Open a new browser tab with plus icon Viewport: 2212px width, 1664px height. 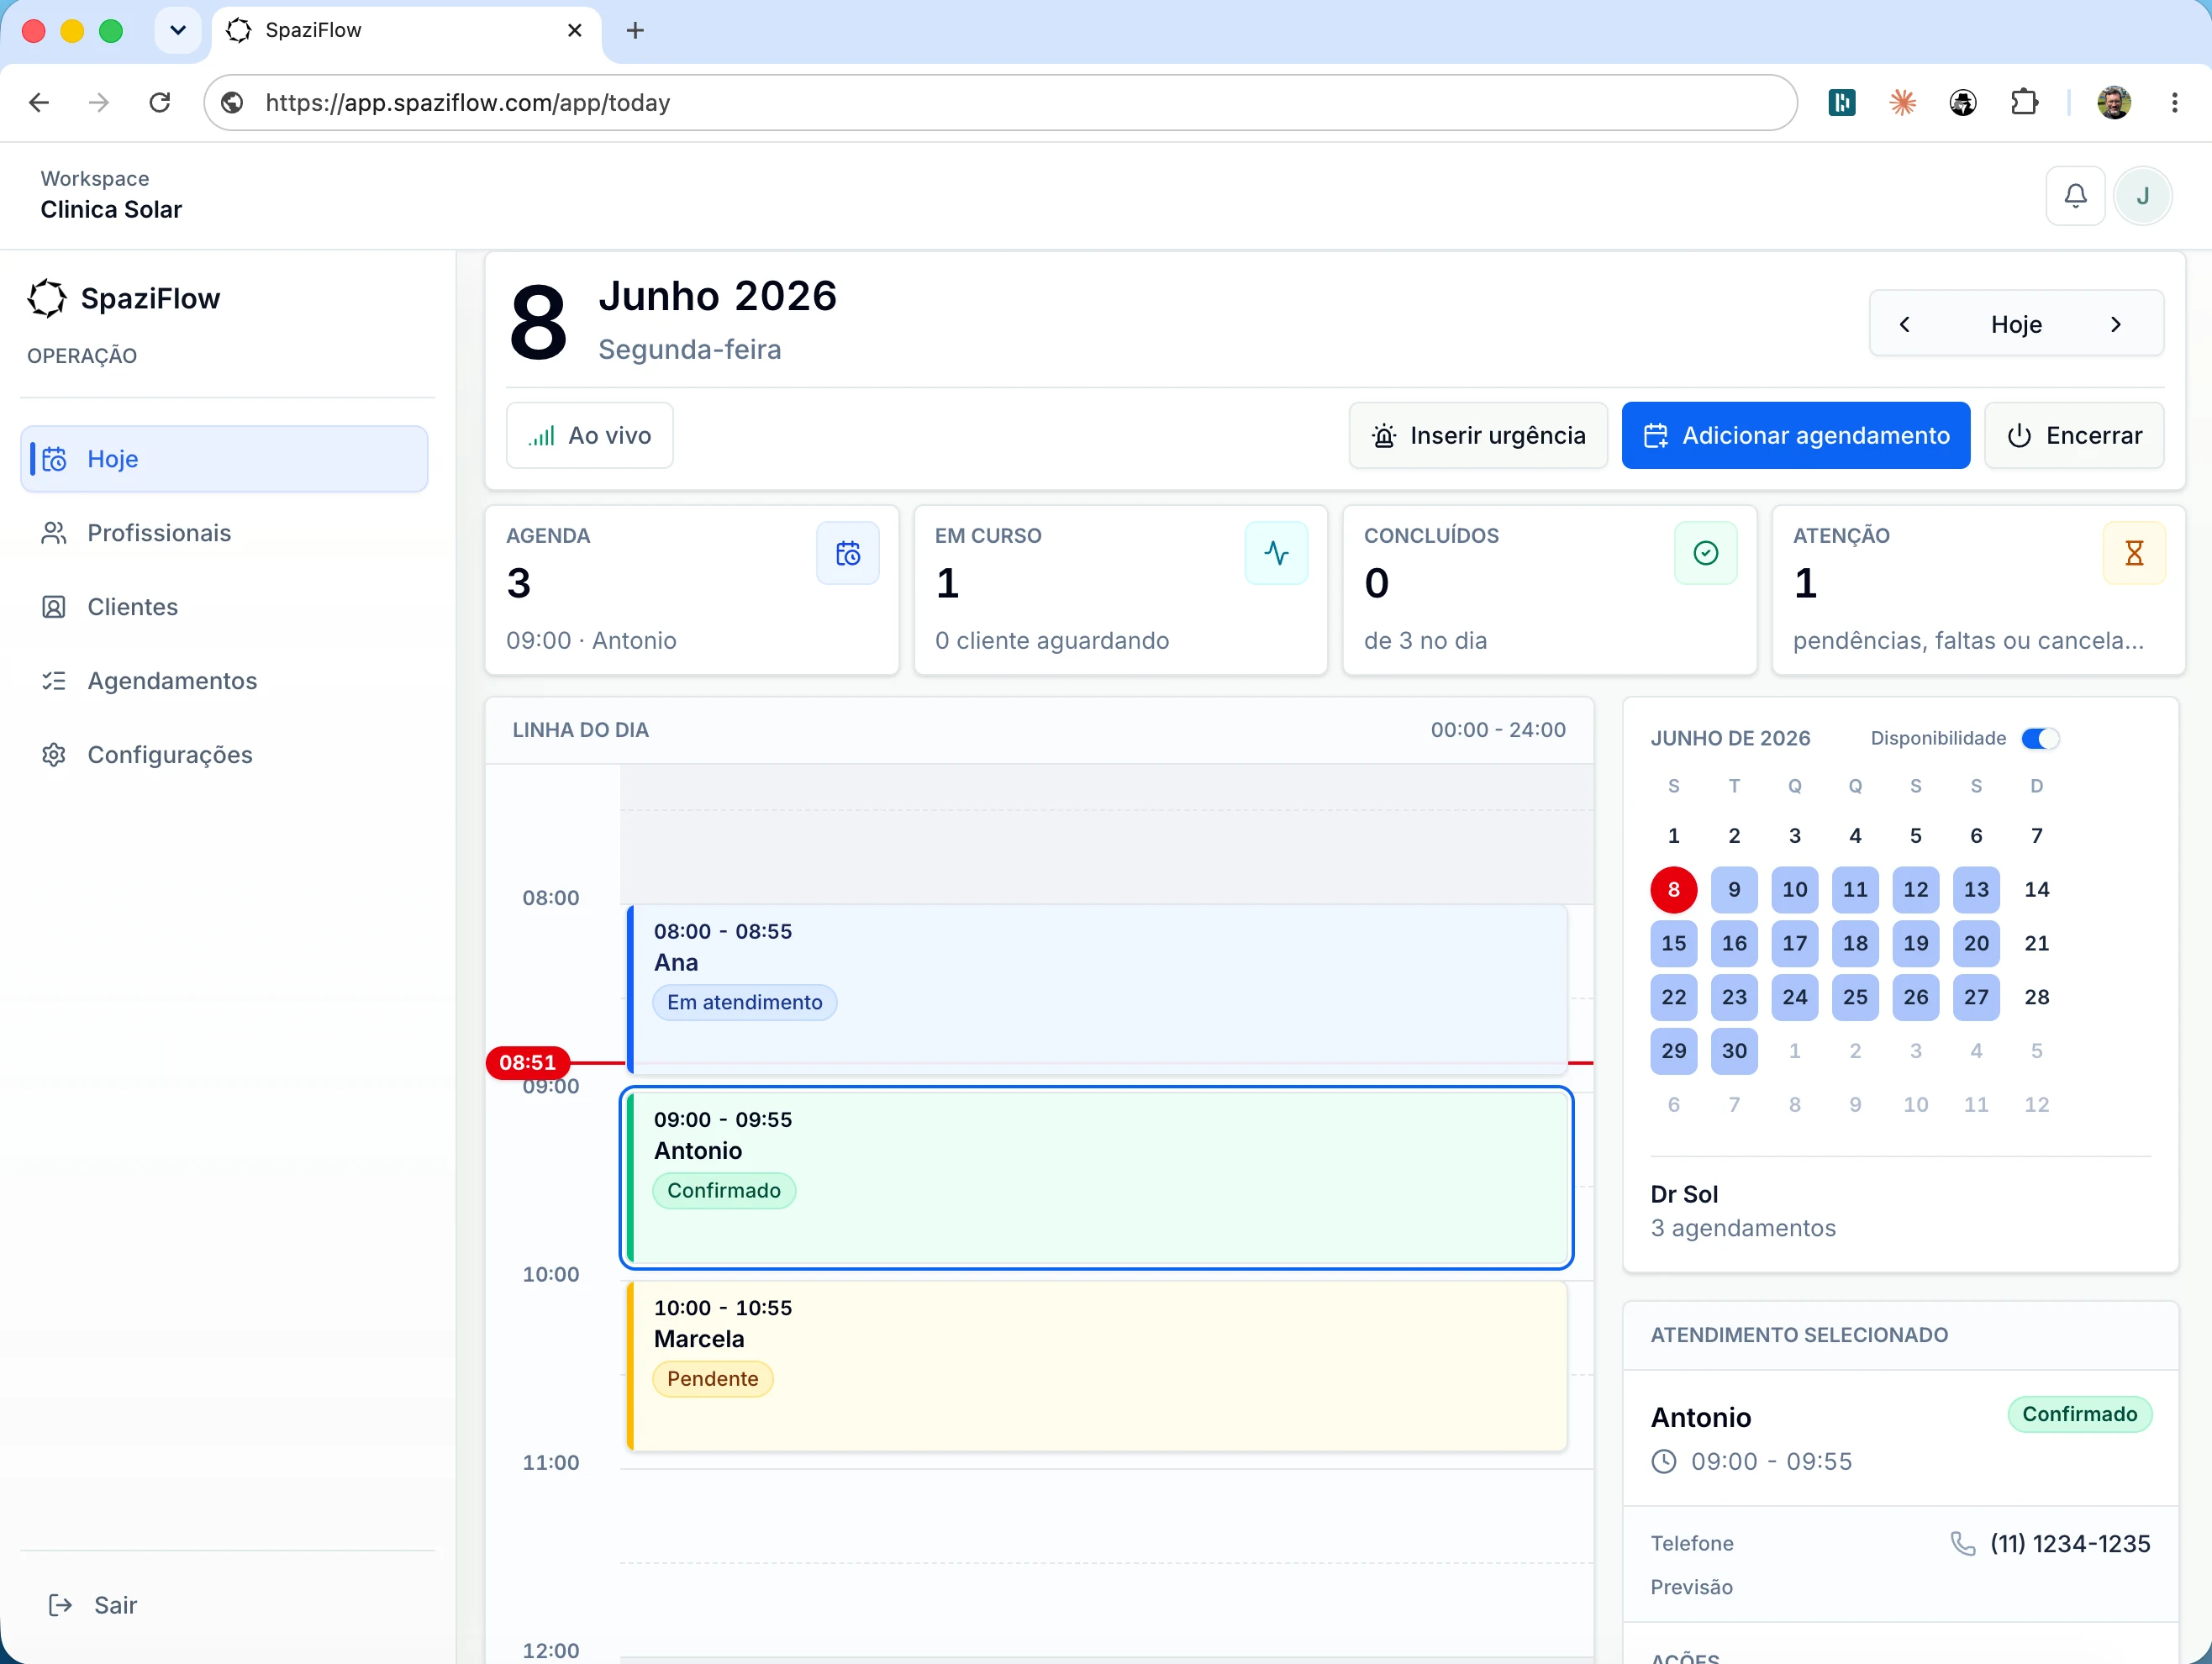(x=635, y=30)
